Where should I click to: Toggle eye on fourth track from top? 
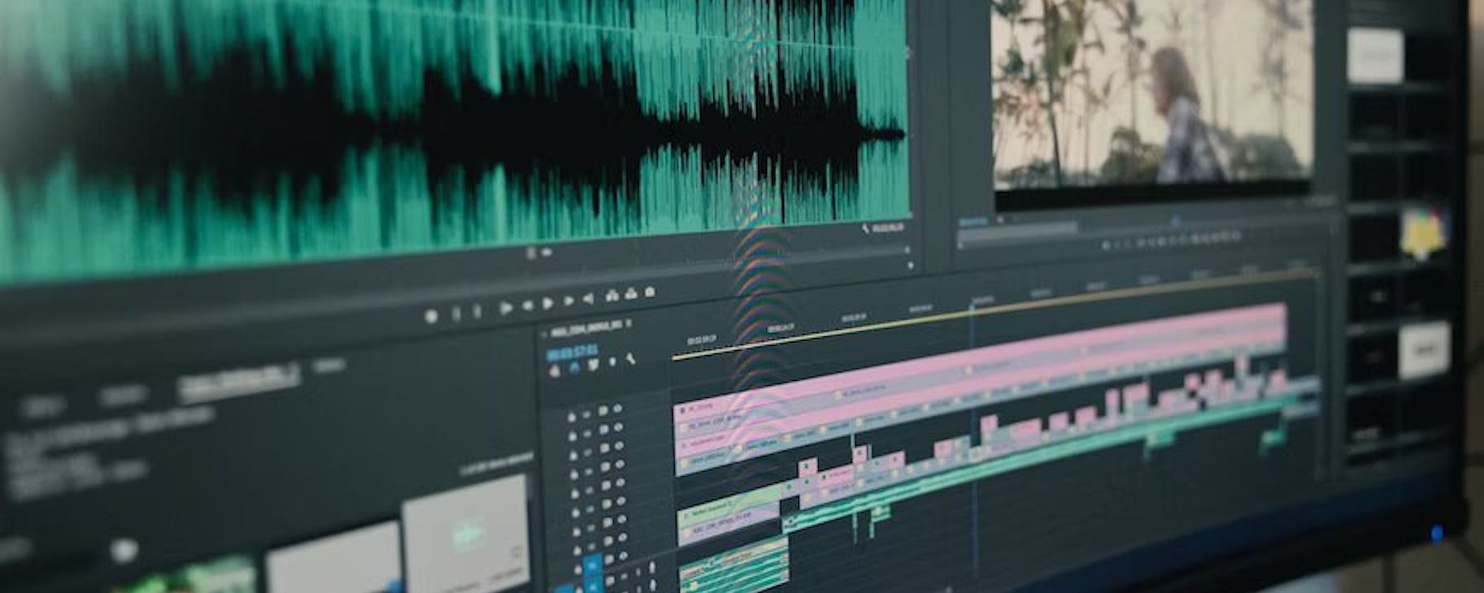pyautogui.click(x=620, y=464)
